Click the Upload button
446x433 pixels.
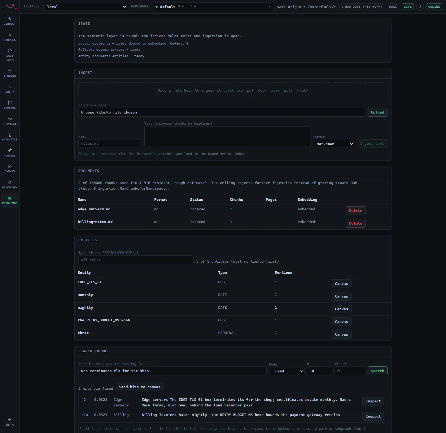[377, 112]
